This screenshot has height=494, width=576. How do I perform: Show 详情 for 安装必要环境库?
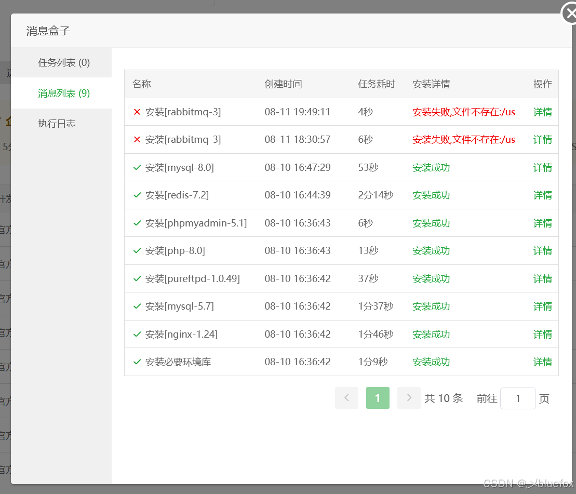point(543,362)
